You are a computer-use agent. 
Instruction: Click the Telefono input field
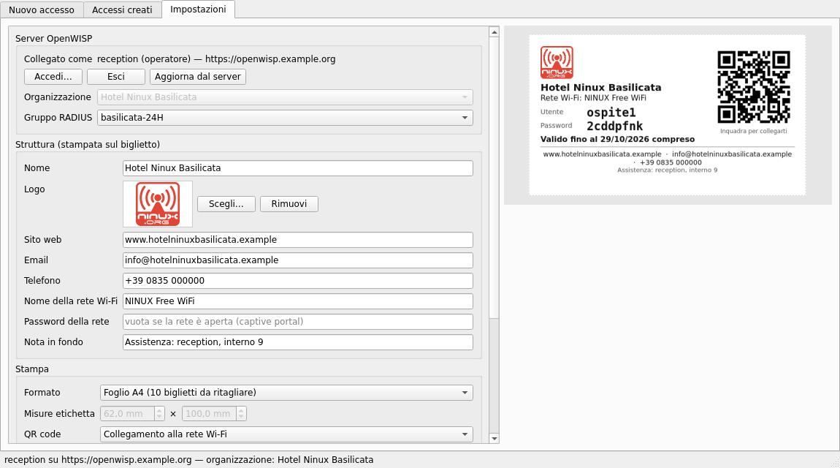(x=298, y=280)
